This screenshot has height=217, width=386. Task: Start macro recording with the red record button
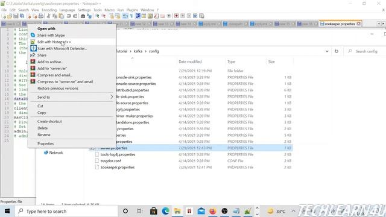click(176, 16)
